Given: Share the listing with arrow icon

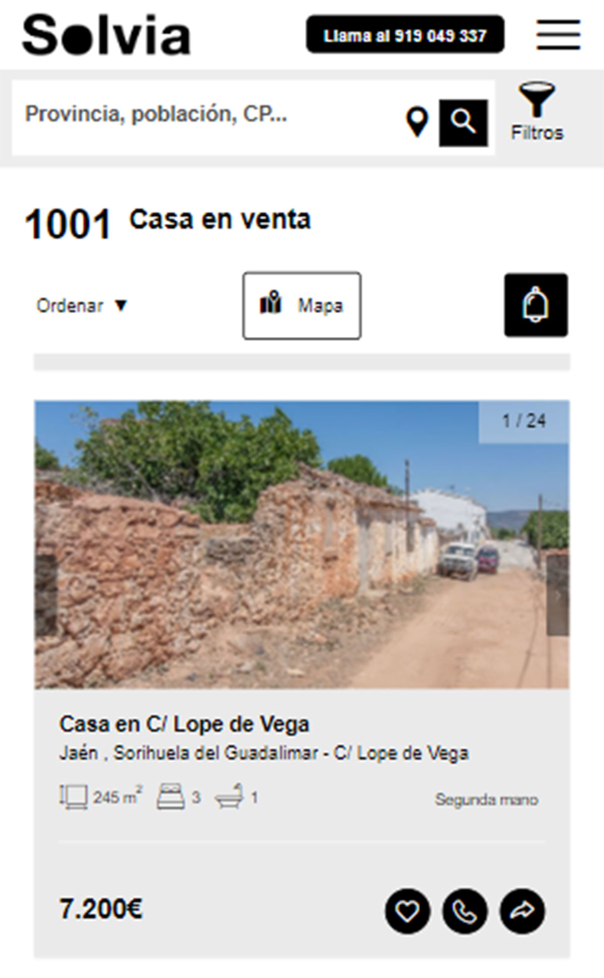Looking at the screenshot, I should pos(522,911).
